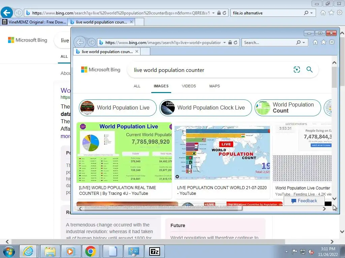Image resolution: width=345 pixels, height=258 pixels.
Task: Open the Windows Start menu
Action: click(x=9, y=251)
